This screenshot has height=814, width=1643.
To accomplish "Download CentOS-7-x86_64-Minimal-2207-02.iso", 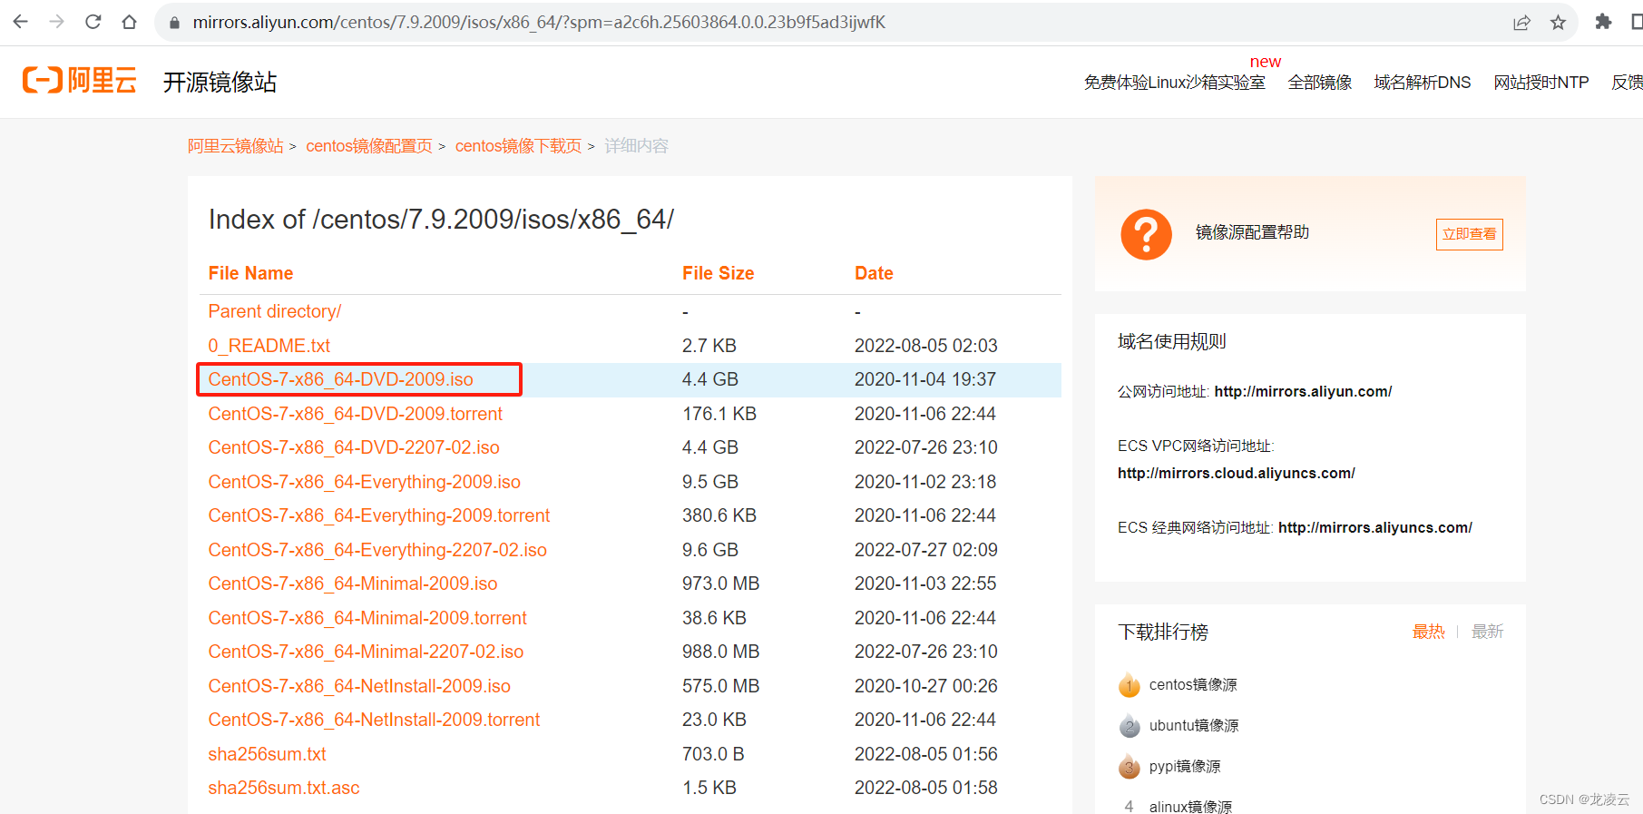I will [x=366, y=652].
